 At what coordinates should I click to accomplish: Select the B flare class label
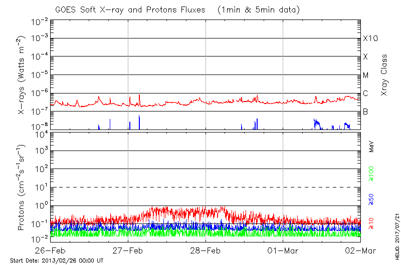[365, 111]
